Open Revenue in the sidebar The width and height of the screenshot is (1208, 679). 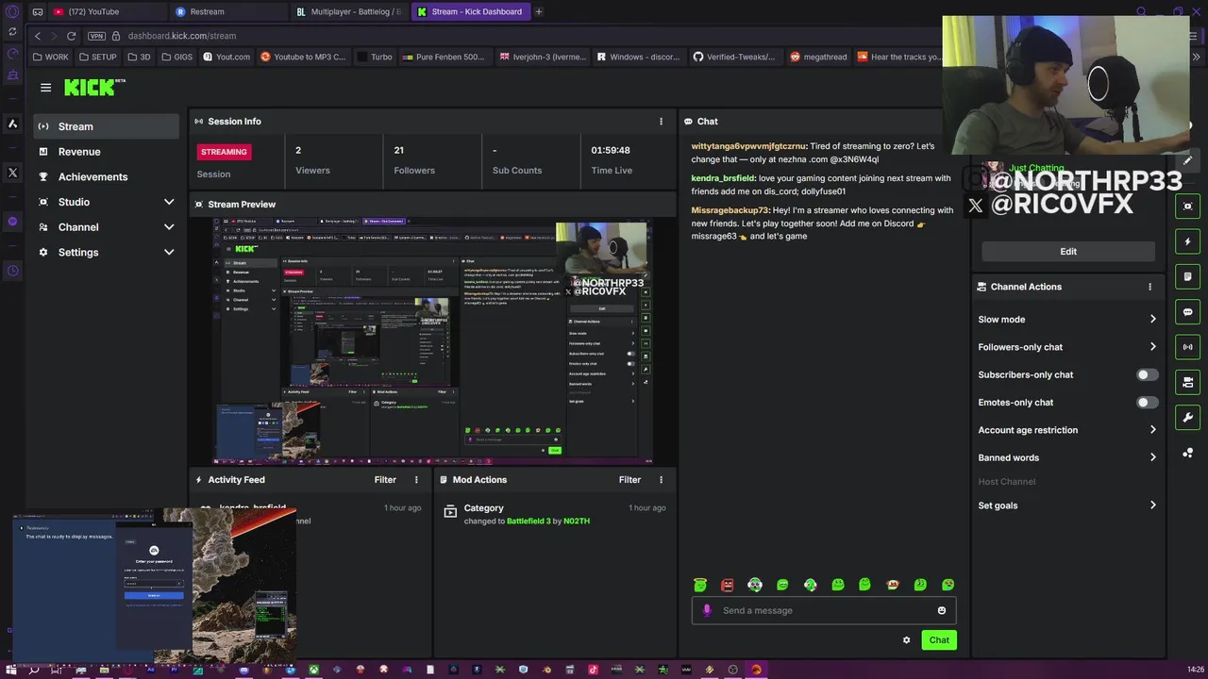coord(106,152)
